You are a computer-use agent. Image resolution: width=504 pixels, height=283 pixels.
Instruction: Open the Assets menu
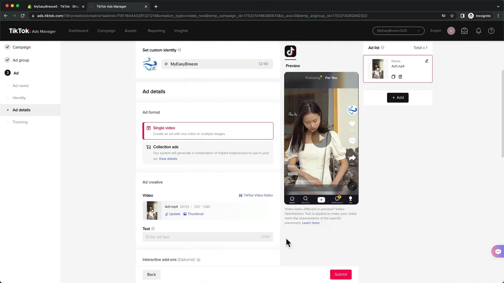coord(130,31)
